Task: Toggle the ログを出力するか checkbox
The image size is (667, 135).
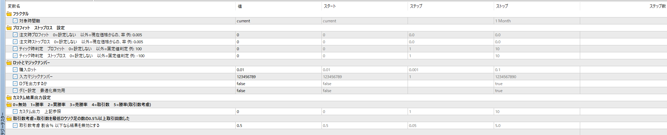Action: (15, 84)
